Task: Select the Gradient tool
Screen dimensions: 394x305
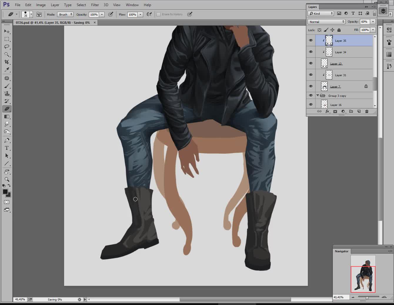Action: click(x=7, y=117)
